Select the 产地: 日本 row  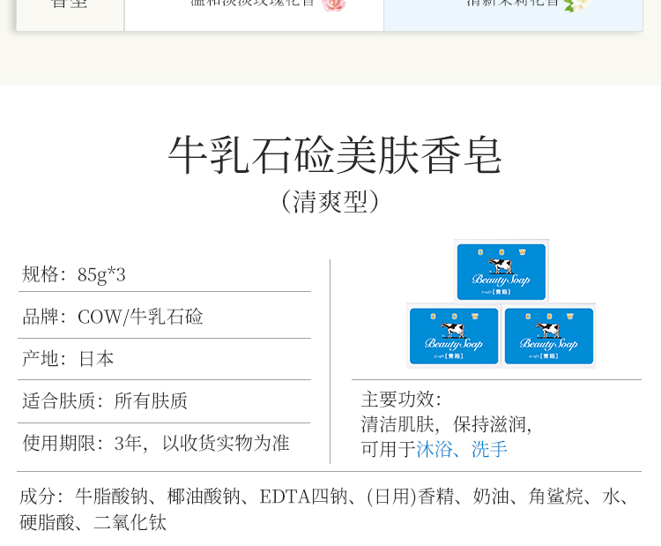[164, 359]
